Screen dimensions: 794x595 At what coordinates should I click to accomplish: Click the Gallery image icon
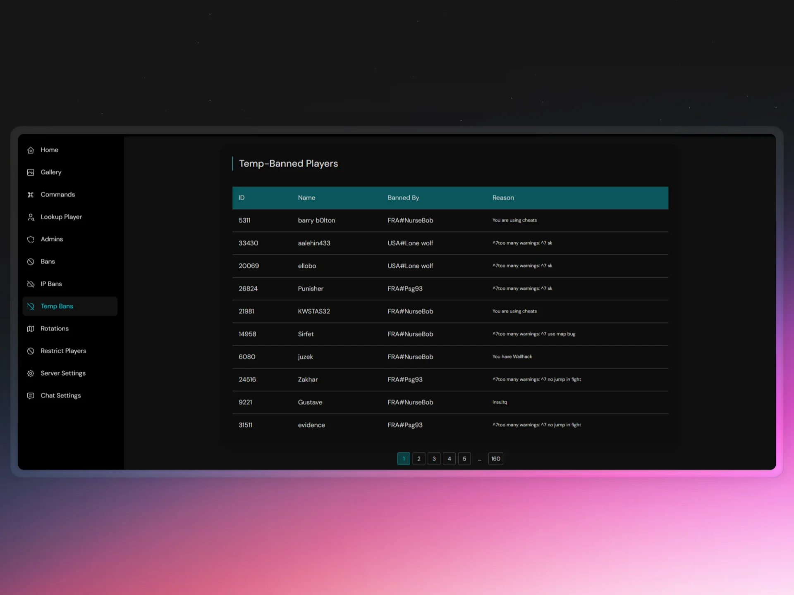31,172
